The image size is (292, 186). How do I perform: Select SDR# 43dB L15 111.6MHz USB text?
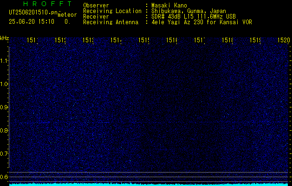[x=194, y=17]
